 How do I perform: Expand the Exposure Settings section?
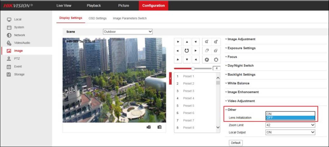pos(240,48)
